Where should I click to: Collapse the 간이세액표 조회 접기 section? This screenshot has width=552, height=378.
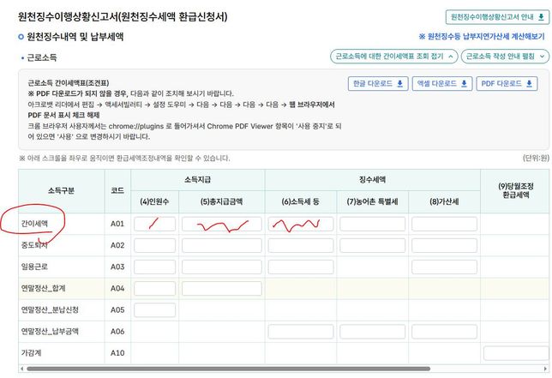point(392,57)
